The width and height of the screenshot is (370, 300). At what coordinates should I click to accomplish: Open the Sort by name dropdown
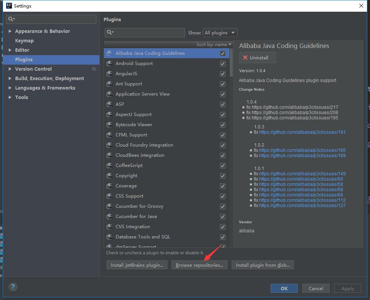click(x=214, y=44)
